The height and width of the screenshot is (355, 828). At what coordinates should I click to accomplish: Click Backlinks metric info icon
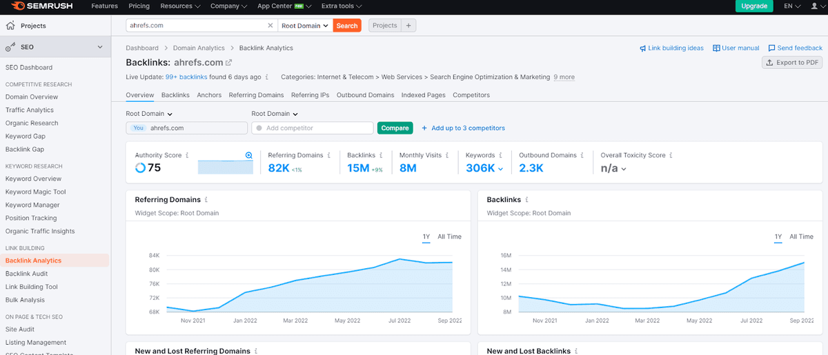(381, 155)
